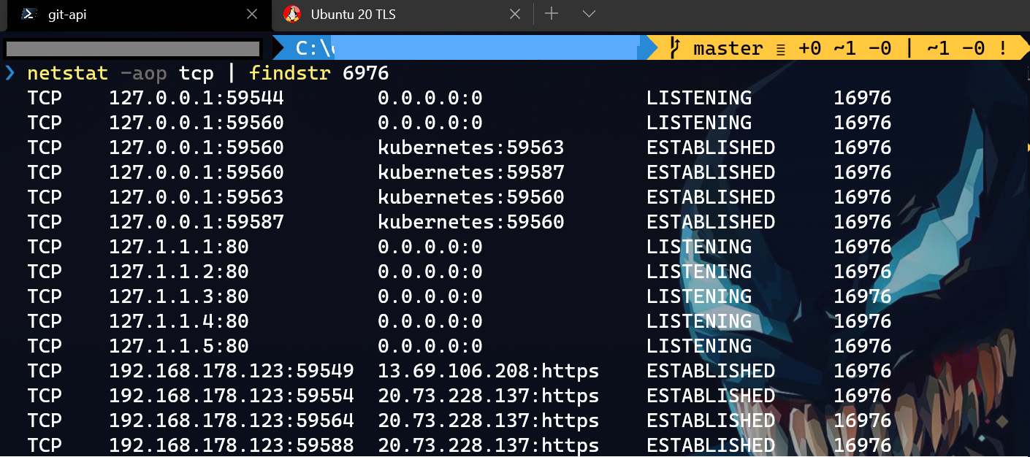
Task: Click local address 192.168.178.123:59554
Action: point(231,396)
